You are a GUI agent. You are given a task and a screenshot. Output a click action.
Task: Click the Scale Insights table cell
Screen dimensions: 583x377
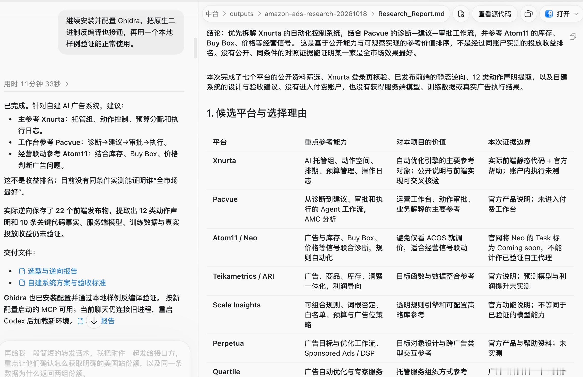pos(236,305)
